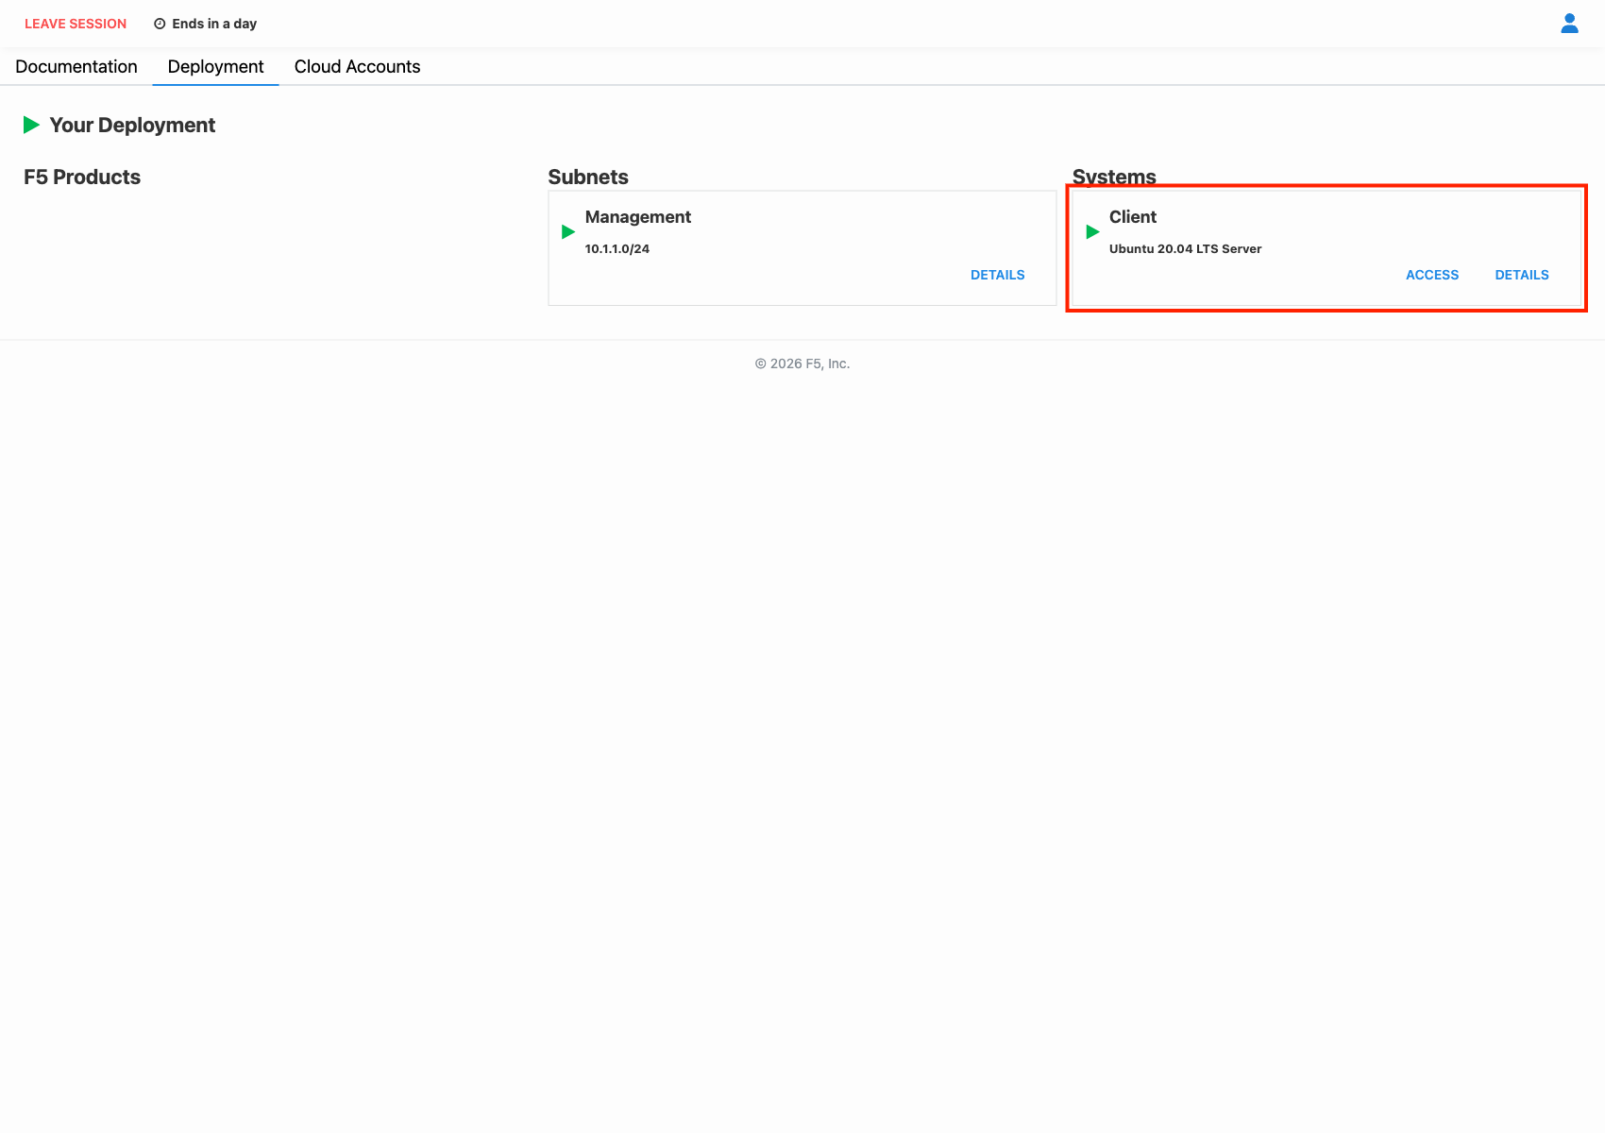Click the green play icon beside Your Deployment

coord(31,125)
